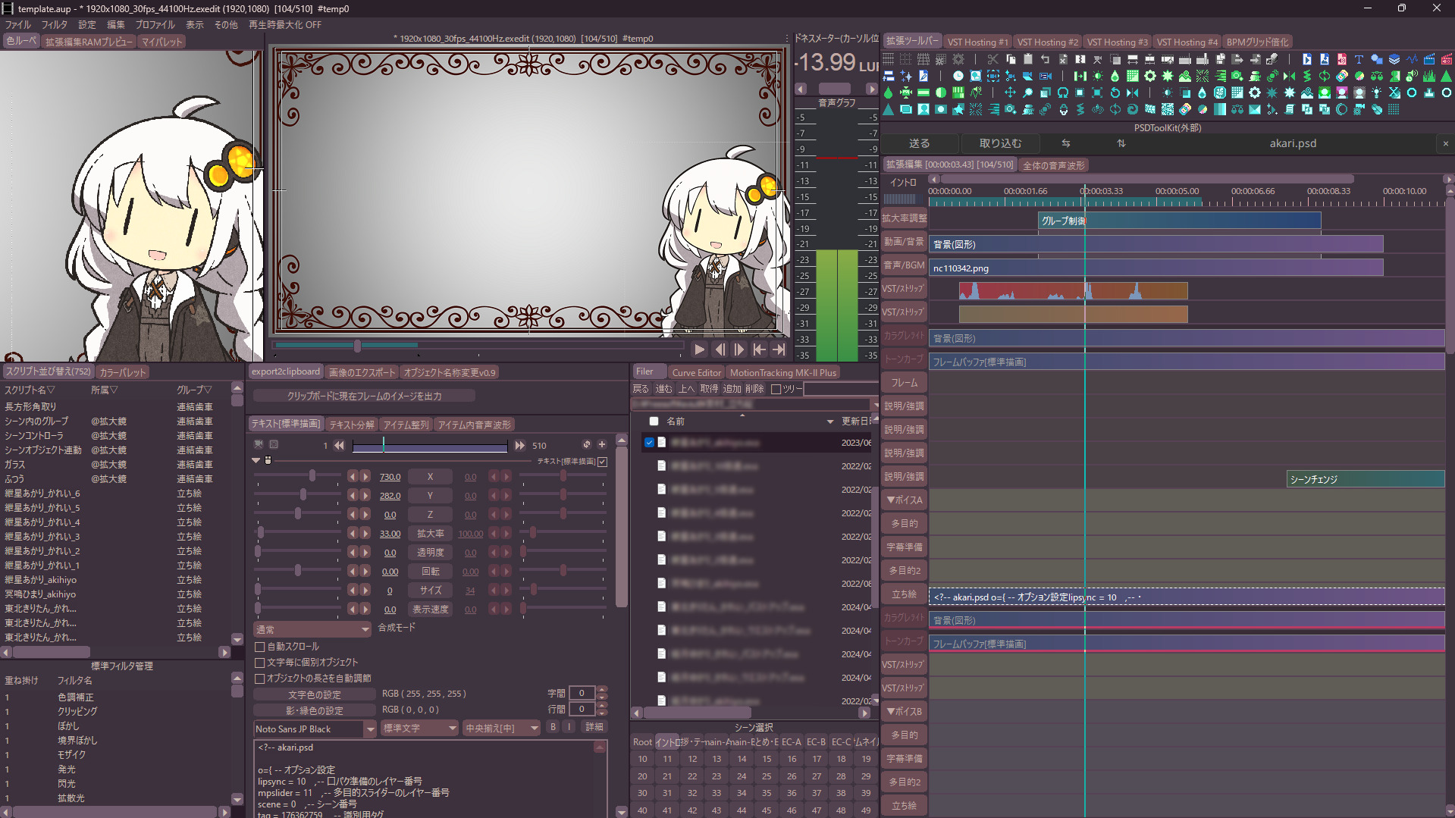Image resolution: width=1455 pixels, height=818 pixels.
Task: Check the オブジェクトの長さを自動調節 option
Action: (x=260, y=679)
